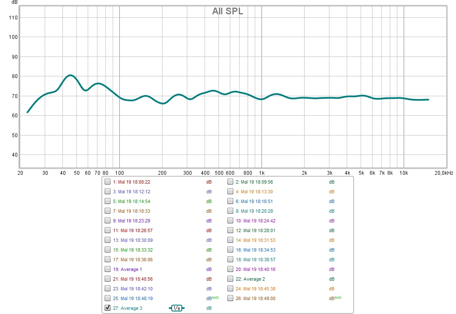Click the 19: Average 1 legend label
This screenshot has height=314, width=456.
pyautogui.click(x=127, y=269)
